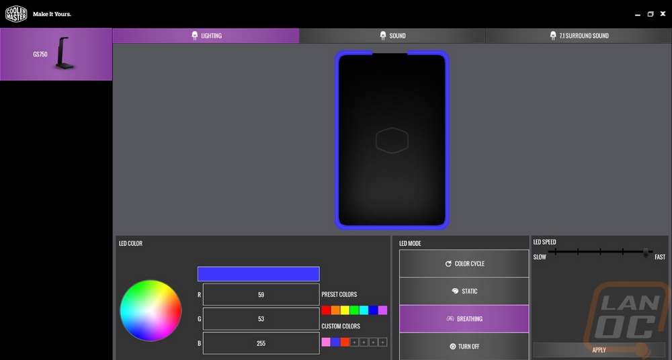Select Breathing LED mode
This screenshot has width=672, height=360.
coord(464,319)
